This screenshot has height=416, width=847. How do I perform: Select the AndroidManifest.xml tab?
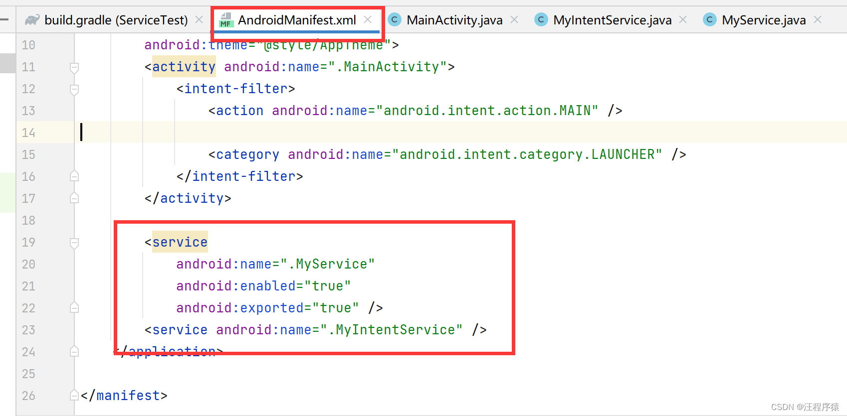pyautogui.click(x=297, y=20)
